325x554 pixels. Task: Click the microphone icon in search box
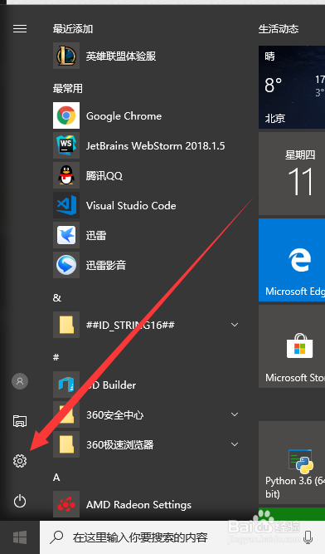click(308, 537)
